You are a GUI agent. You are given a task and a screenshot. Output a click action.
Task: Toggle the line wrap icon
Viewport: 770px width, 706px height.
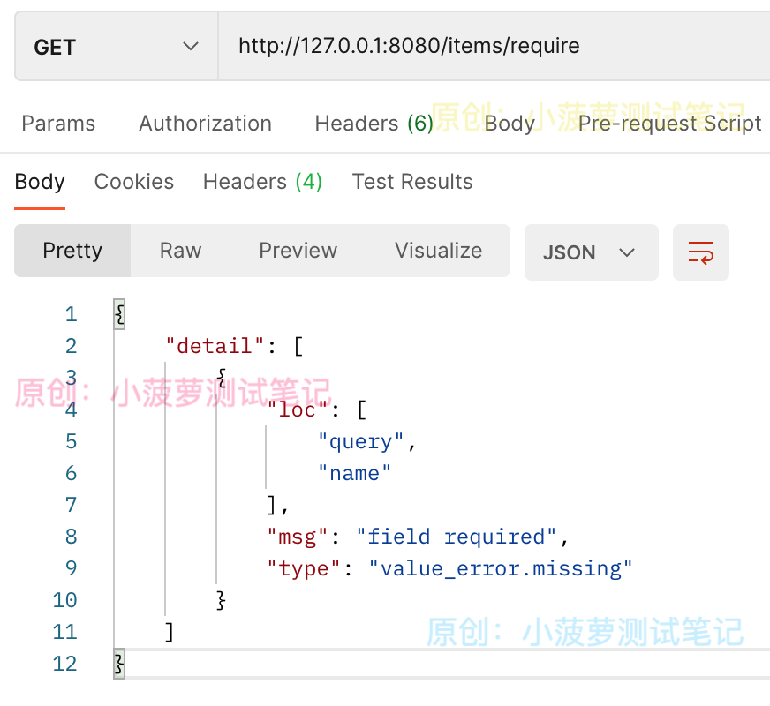[701, 252]
